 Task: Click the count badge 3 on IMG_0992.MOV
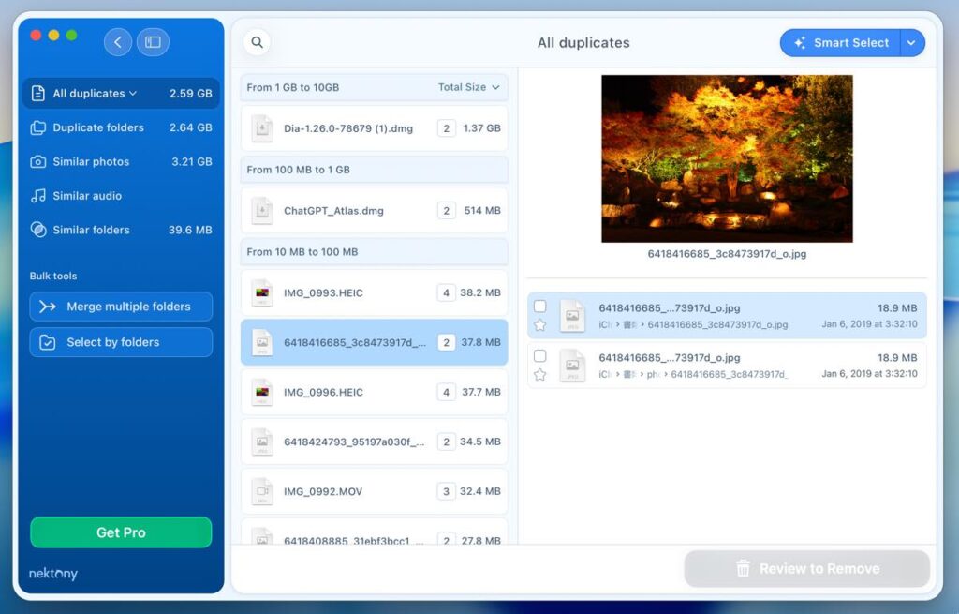[446, 491]
